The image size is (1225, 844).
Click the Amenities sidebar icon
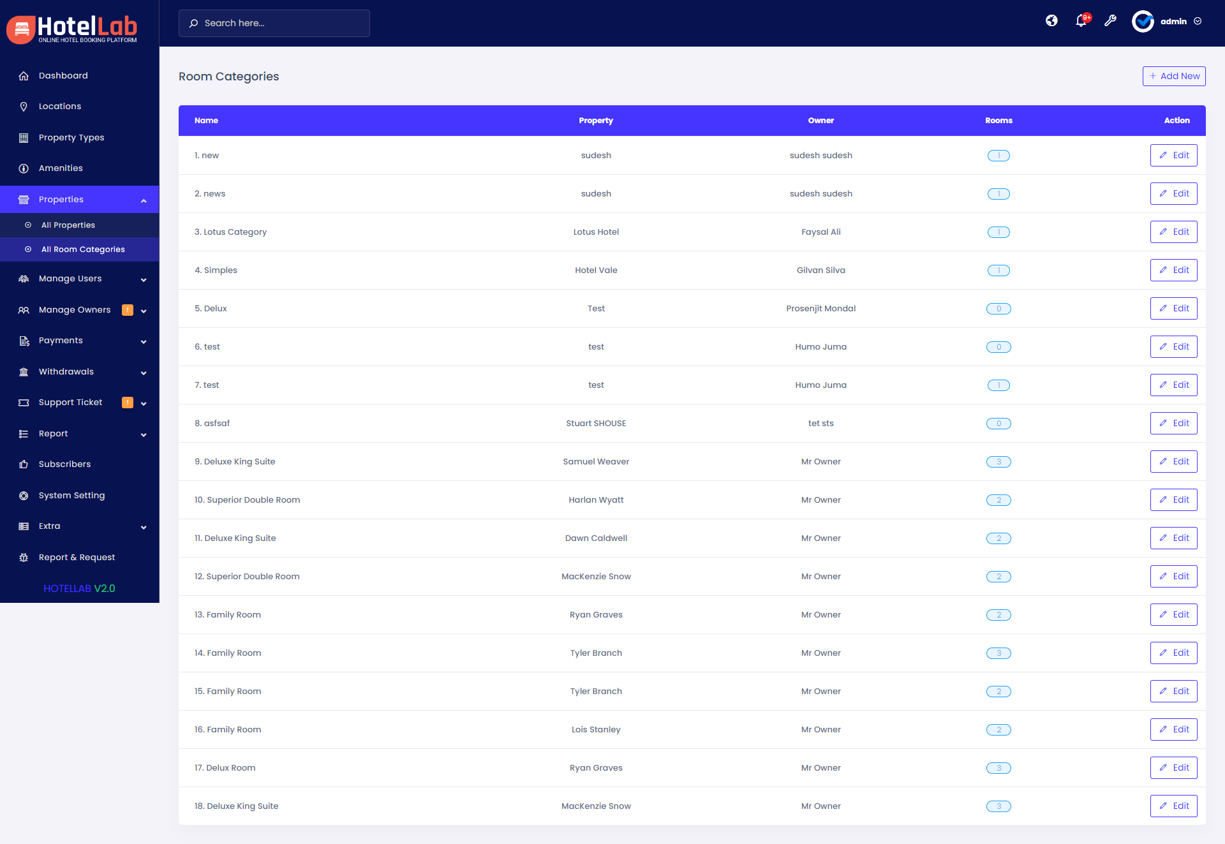pyautogui.click(x=24, y=168)
